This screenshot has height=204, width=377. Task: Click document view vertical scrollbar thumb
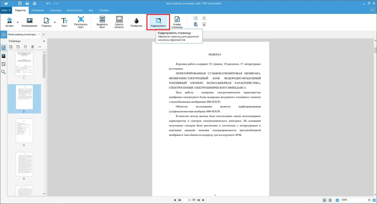tap(375, 50)
